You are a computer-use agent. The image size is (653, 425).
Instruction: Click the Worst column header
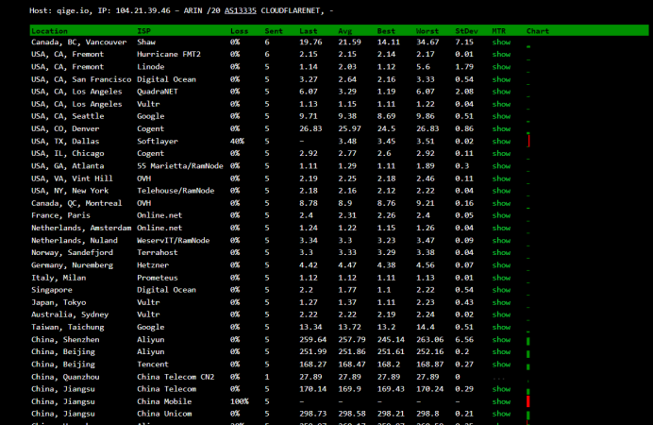[x=427, y=31]
